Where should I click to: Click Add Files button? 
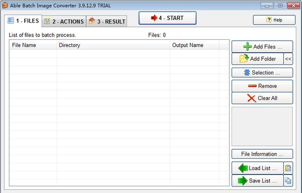click(x=262, y=46)
